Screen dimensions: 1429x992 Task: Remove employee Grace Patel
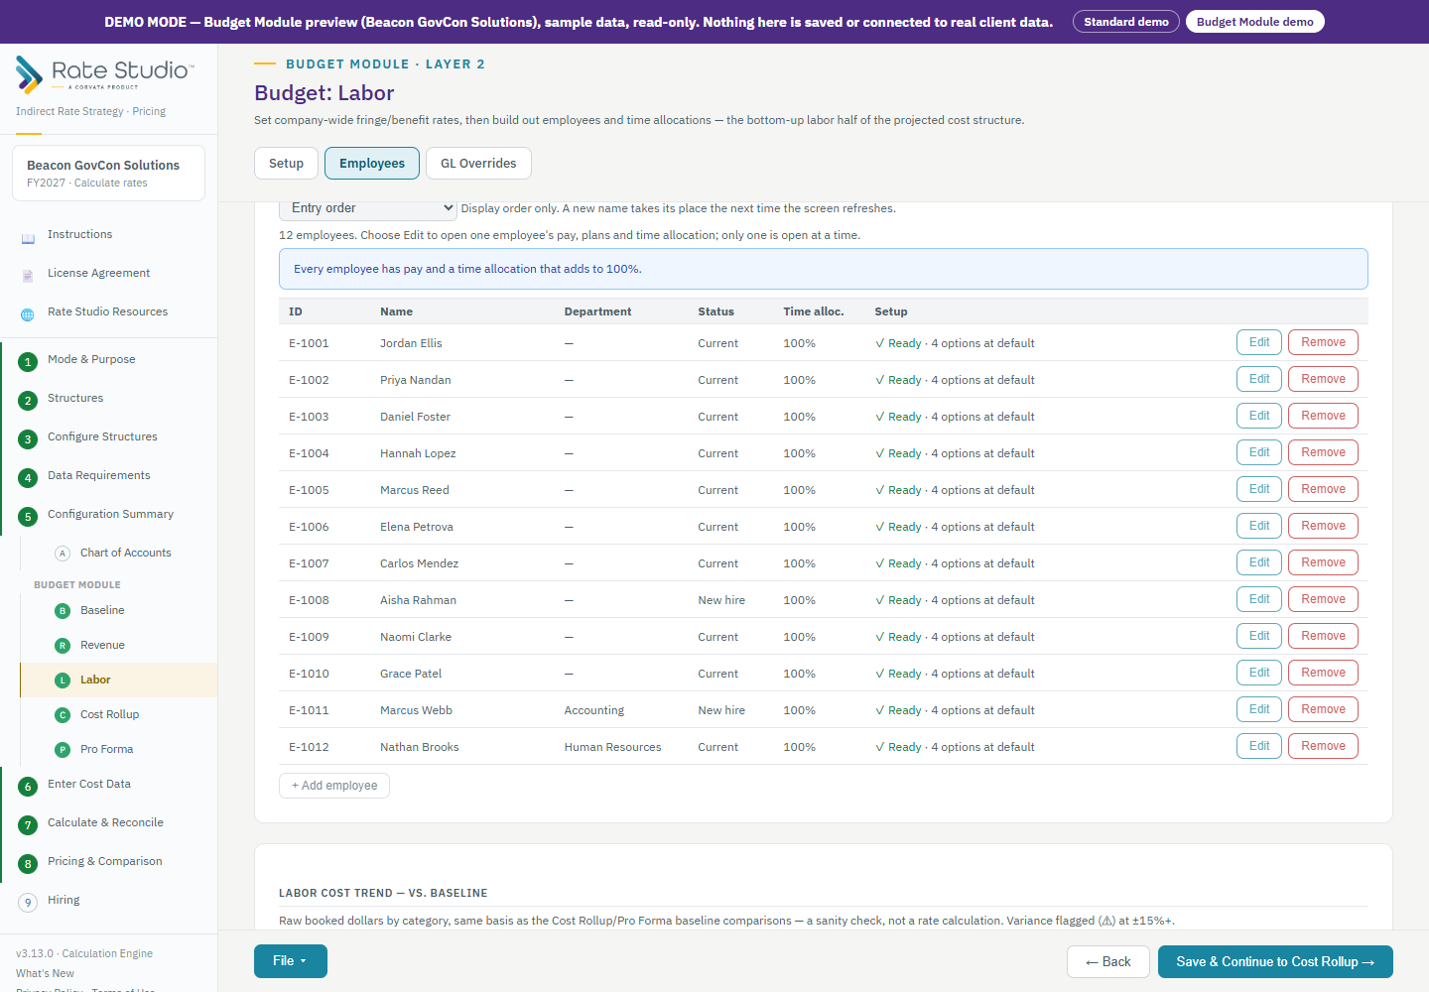pos(1323,673)
